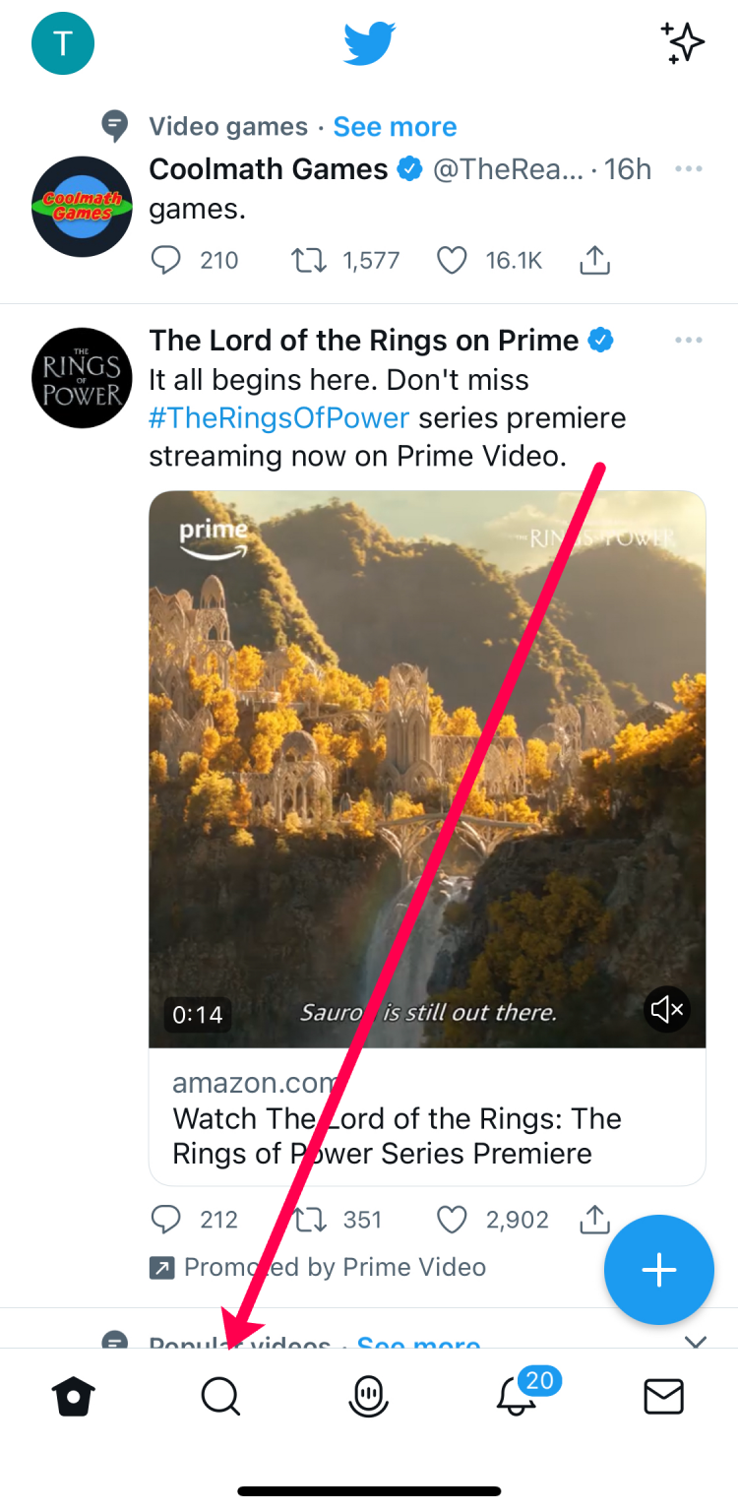Like the Rings of Power promoted tweet
The image size is (738, 1512).
tap(452, 1219)
